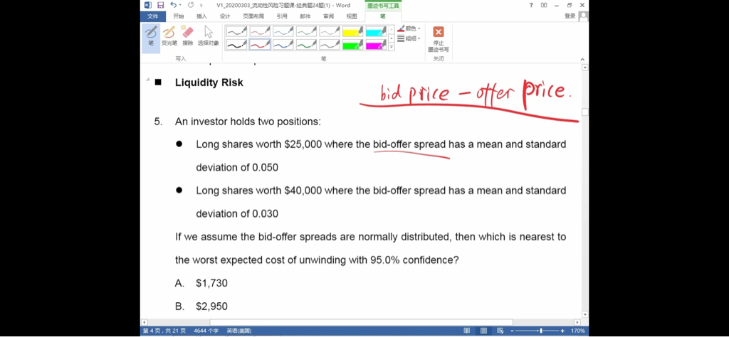
Task: Open the File (文件) tab
Action: pos(152,16)
